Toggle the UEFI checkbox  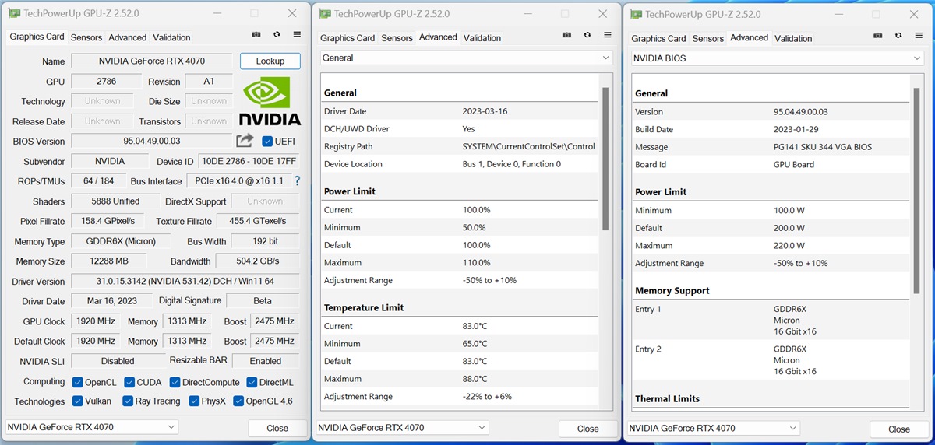tap(267, 141)
